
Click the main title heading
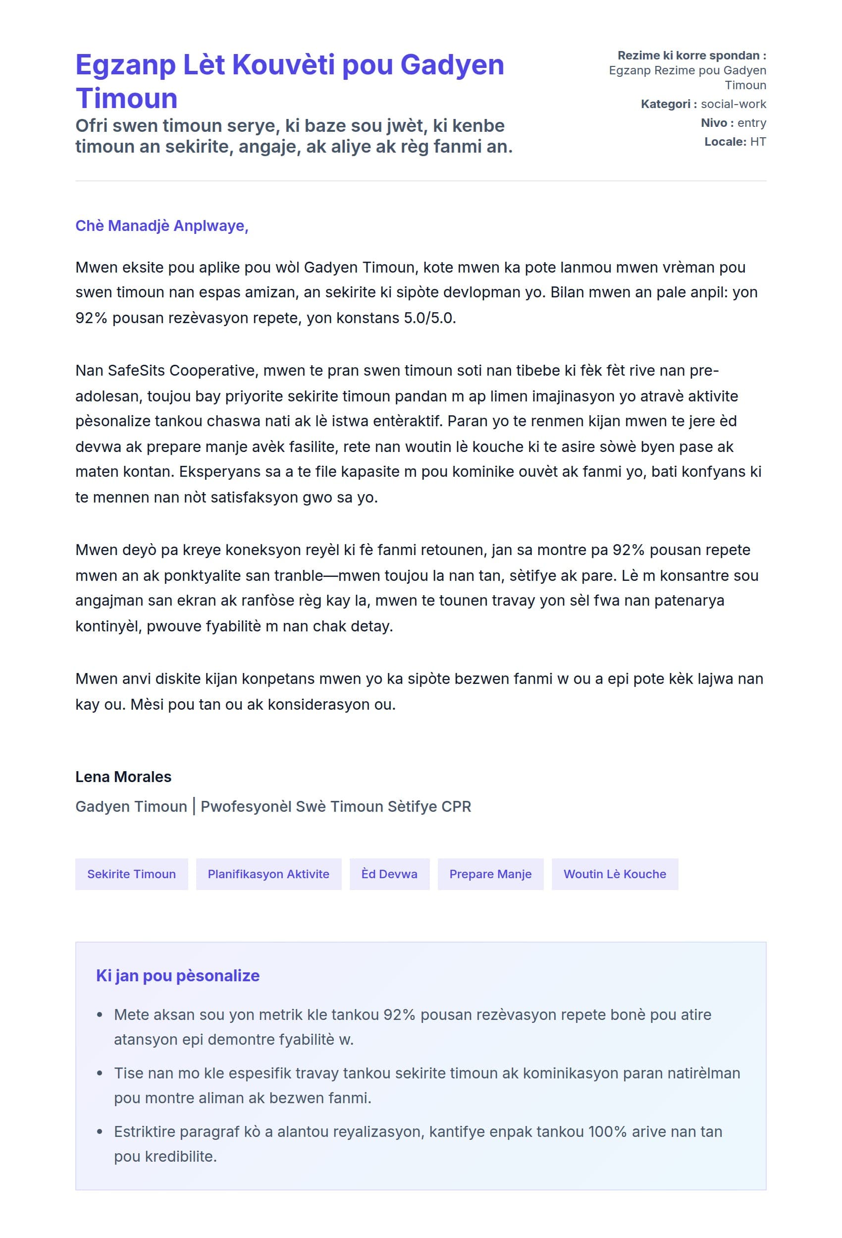290,81
